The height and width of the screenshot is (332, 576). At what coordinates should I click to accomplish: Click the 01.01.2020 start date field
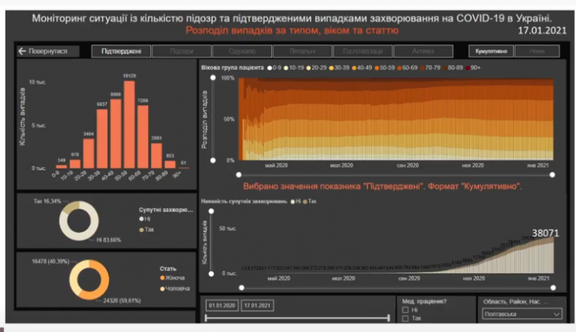pyautogui.click(x=222, y=305)
